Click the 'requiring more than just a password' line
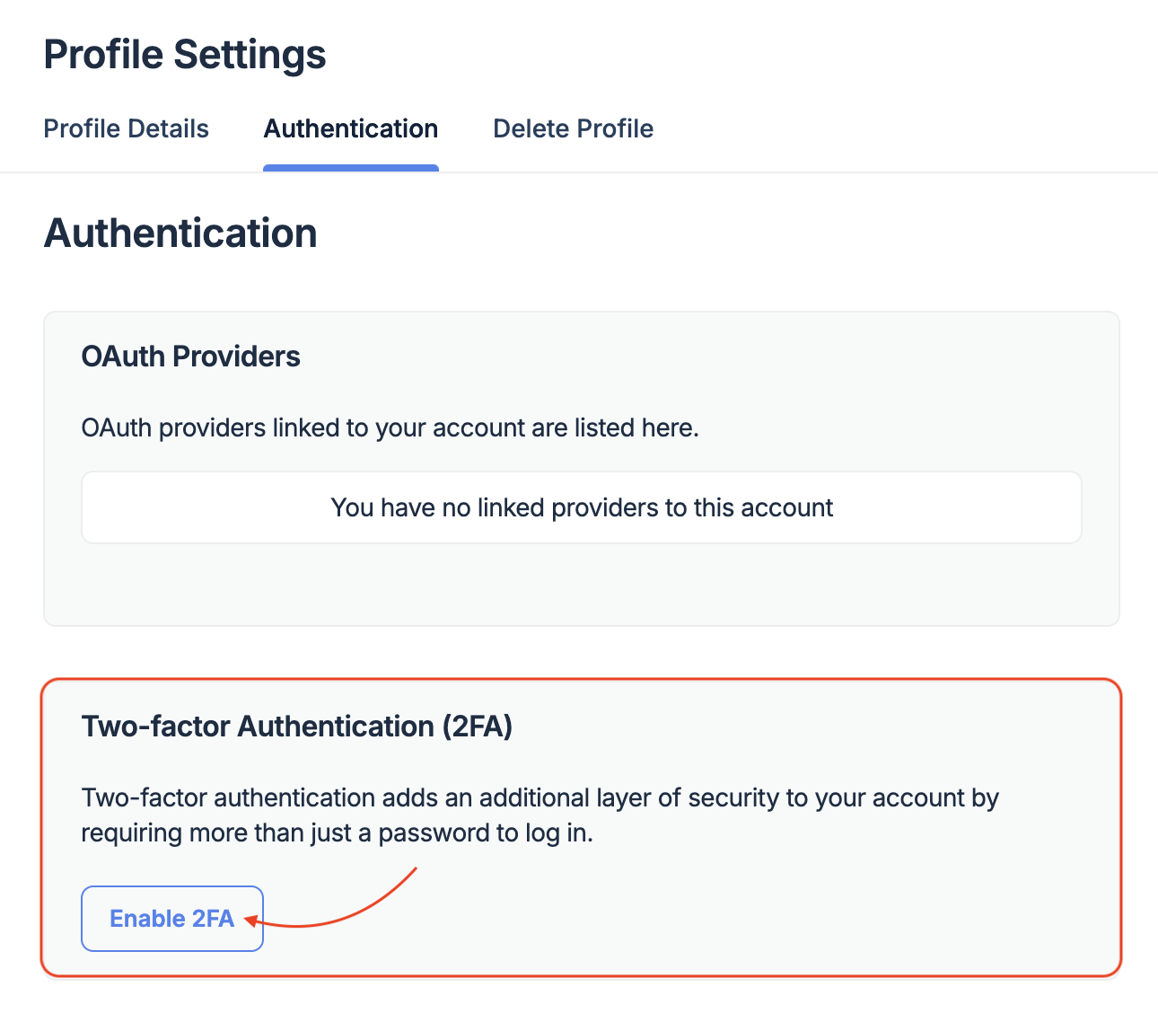Image resolution: width=1158 pixels, height=1013 pixels. (337, 833)
